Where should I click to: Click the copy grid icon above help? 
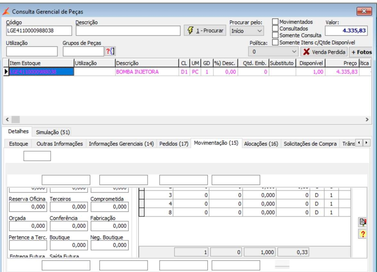click(x=363, y=222)
